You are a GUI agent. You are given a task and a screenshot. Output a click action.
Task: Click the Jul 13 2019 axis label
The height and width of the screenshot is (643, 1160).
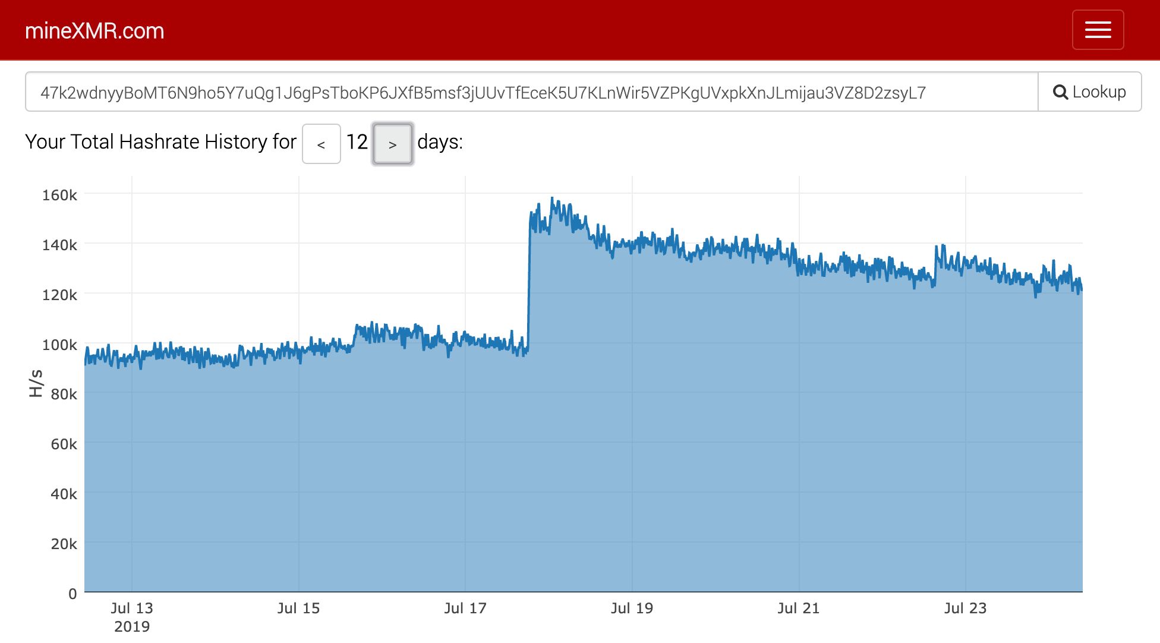tap(132, 616)
